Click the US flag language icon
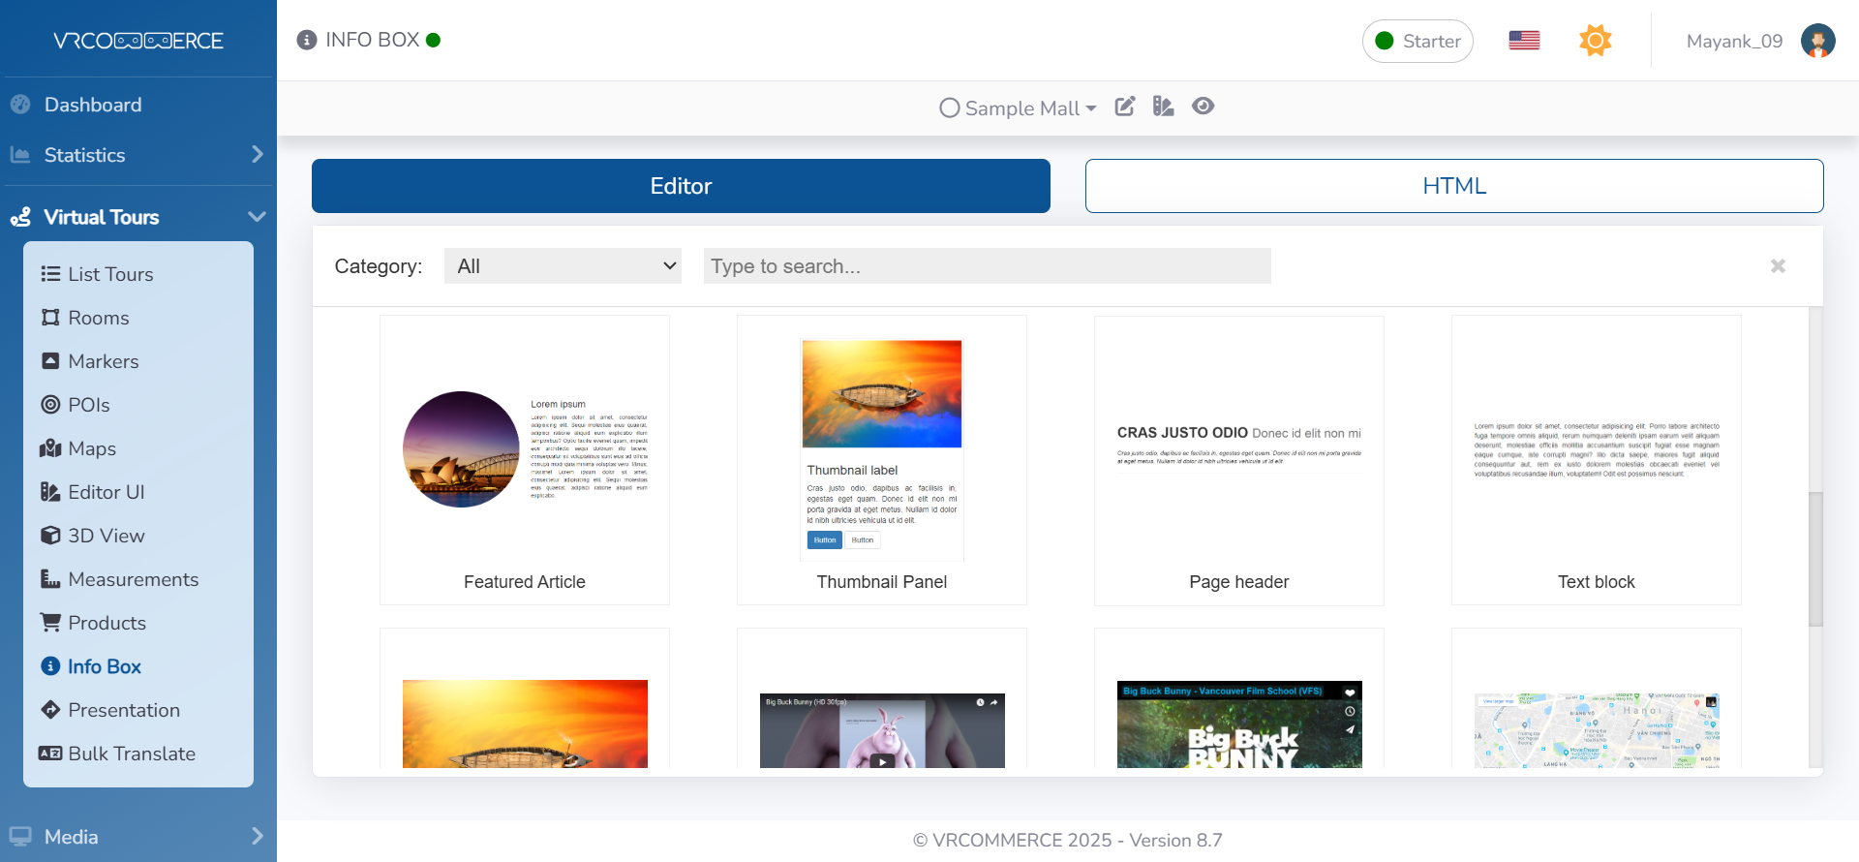The image size is (1859, 862). click(x=1524, y=41)
